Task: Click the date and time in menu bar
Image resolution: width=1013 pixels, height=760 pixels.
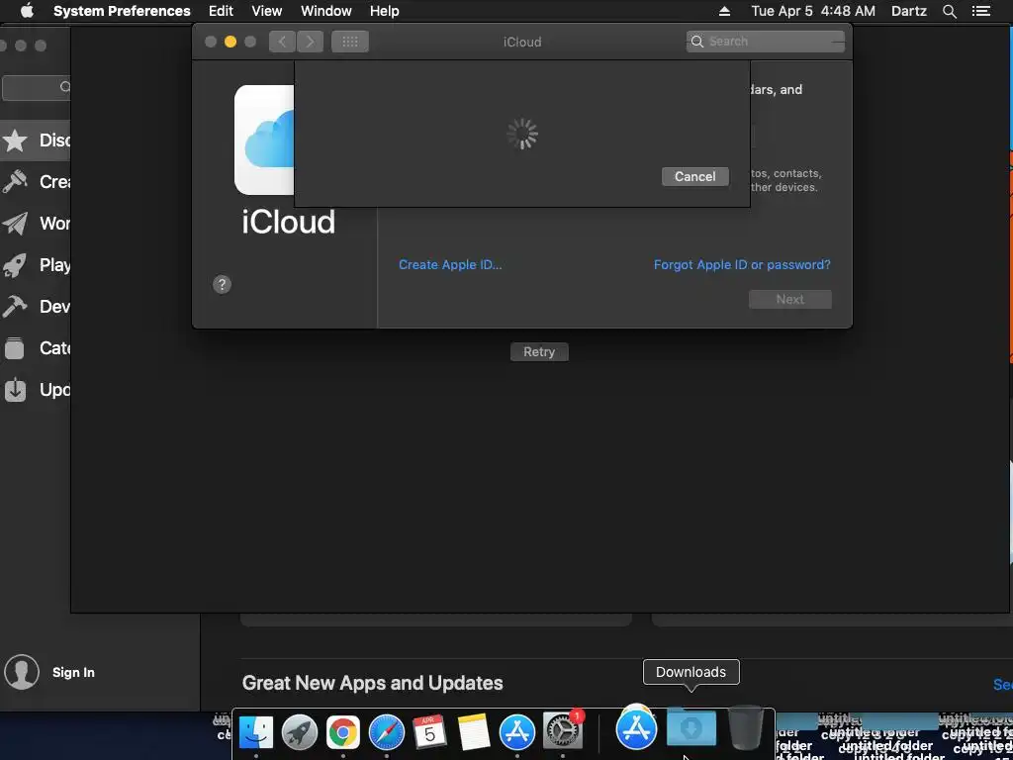Action: (813, 11)
